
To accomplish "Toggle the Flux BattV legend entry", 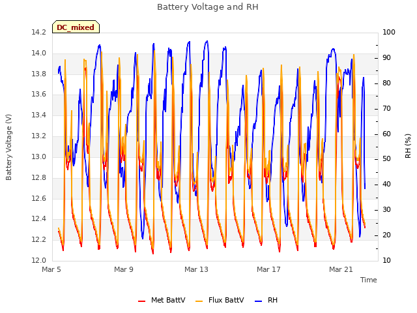I will (220, 300).
